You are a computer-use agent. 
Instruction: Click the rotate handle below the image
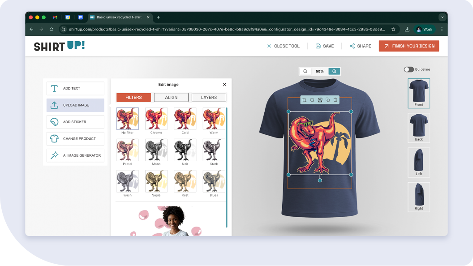320,180
